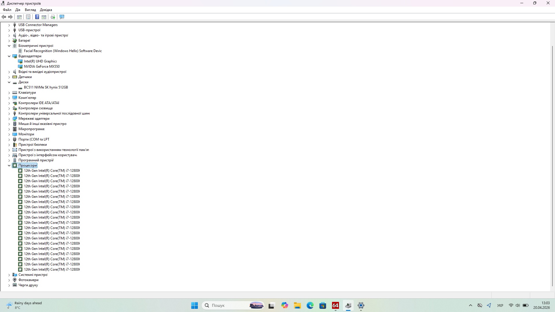This screenshot has width=555, height=312.
Task: Select the Intel(R) UHD Graphics device
Action: pyautogui.click(x=40, y=61)
